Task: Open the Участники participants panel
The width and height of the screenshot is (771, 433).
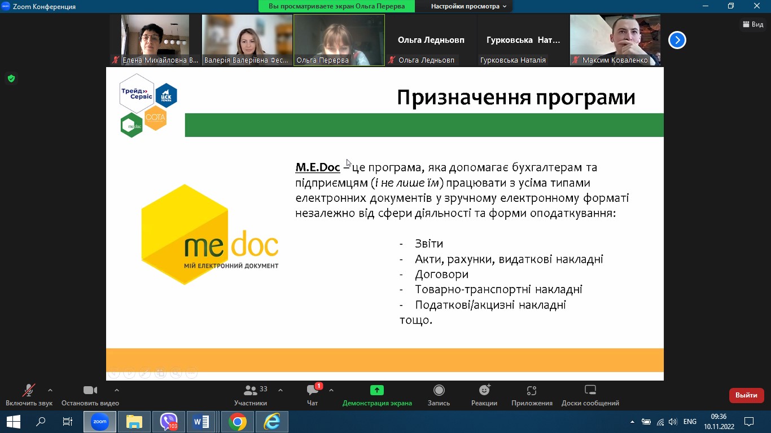Action: [x=251, y=395]
